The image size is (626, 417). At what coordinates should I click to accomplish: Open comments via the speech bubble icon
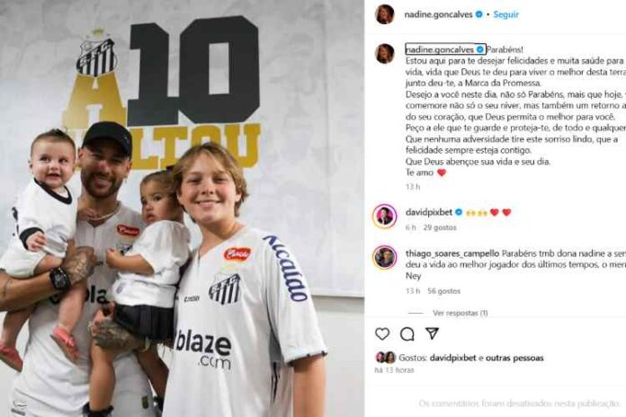407,334
